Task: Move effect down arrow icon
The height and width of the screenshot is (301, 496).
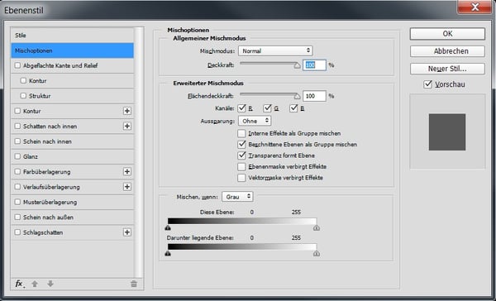Action: (x=50, y=284)
